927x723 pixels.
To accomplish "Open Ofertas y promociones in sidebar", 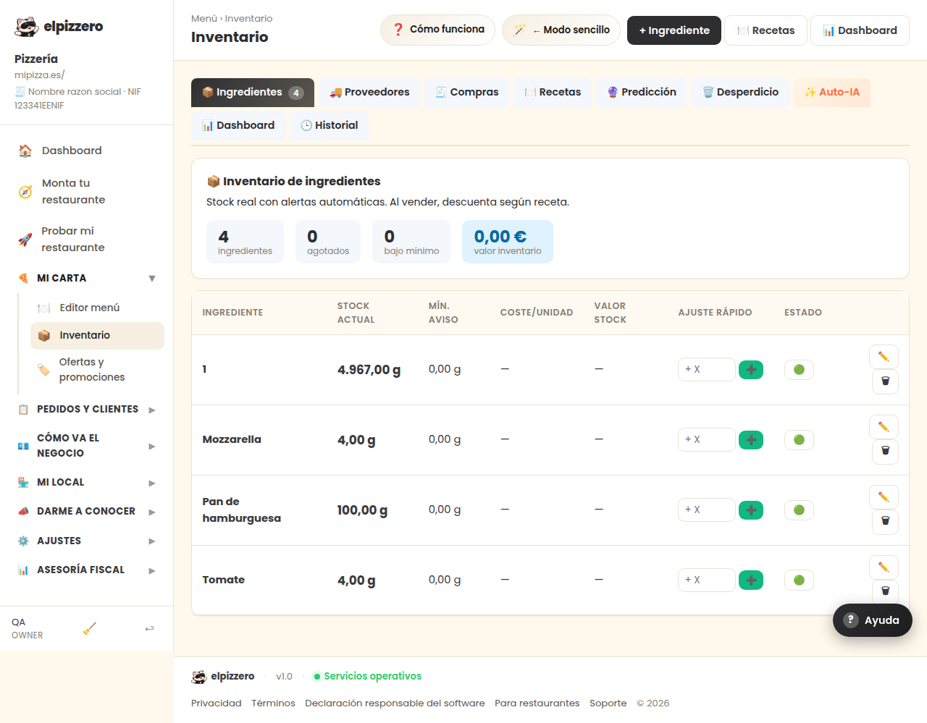I will 97,370.
